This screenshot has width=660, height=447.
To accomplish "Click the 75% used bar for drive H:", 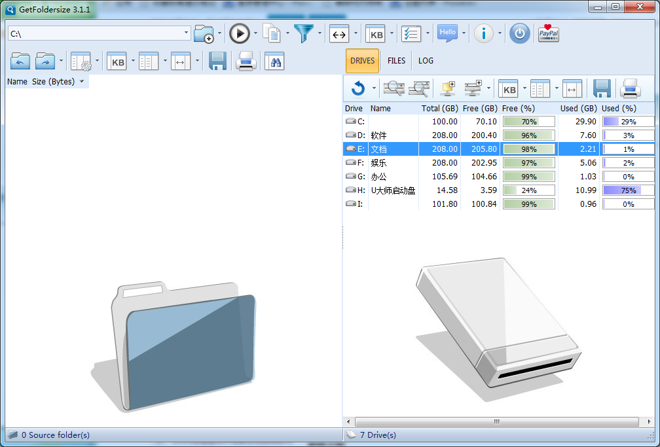I will (627, 190).
